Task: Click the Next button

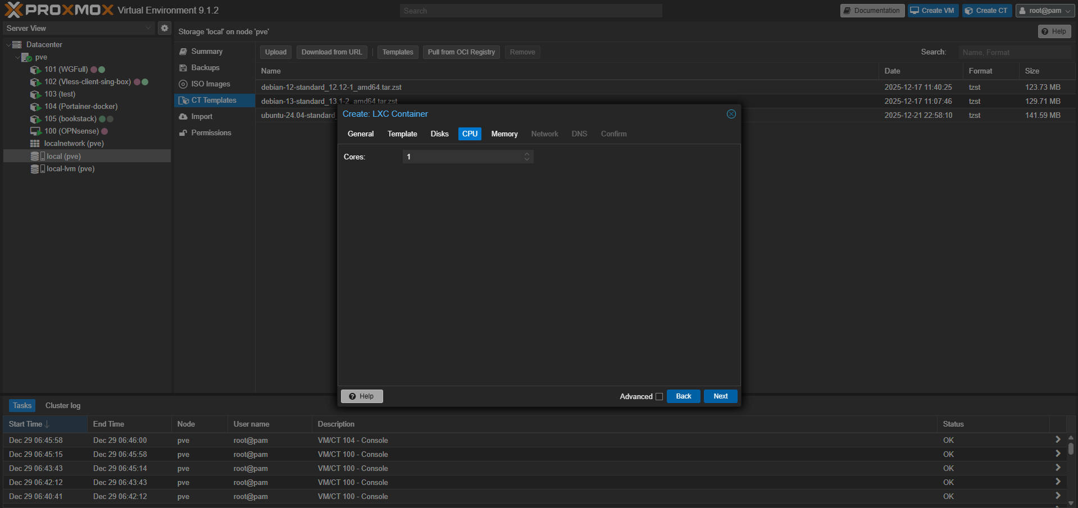Action: click(x=721, y=396)
